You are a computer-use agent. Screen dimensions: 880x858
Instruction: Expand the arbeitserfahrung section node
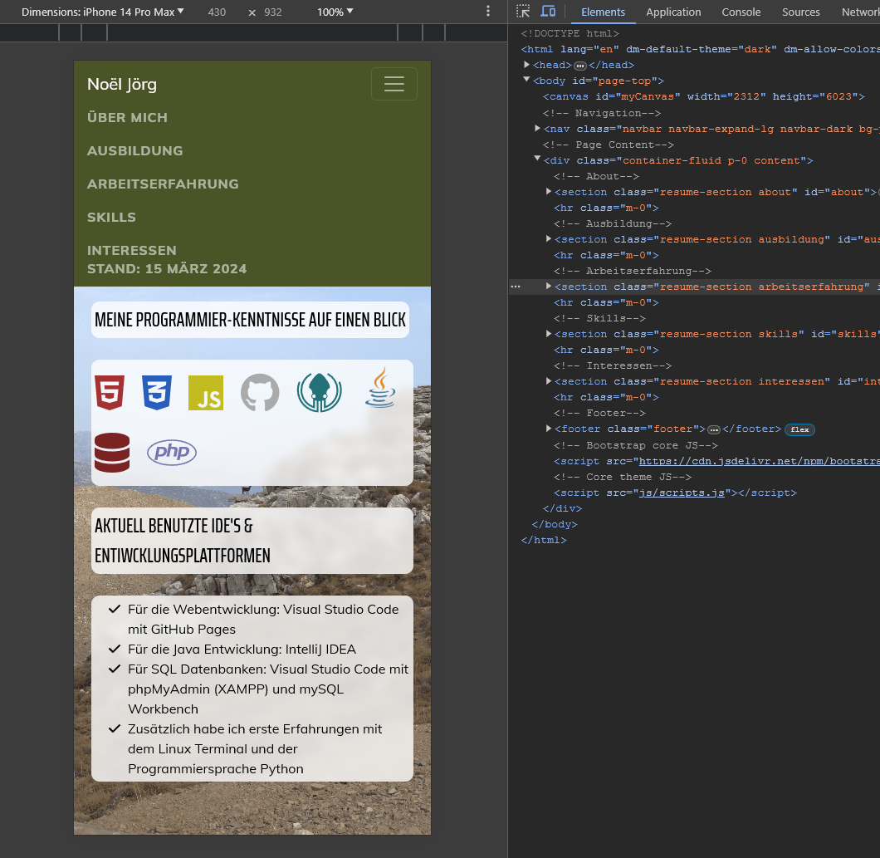pyautogui.click(x=548, y=286)
